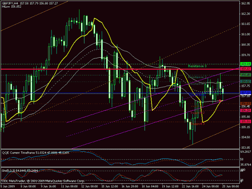The image size is (252, 189).
Task: Click the 19 Jun 12:00 time label
Action: [170, 187]
